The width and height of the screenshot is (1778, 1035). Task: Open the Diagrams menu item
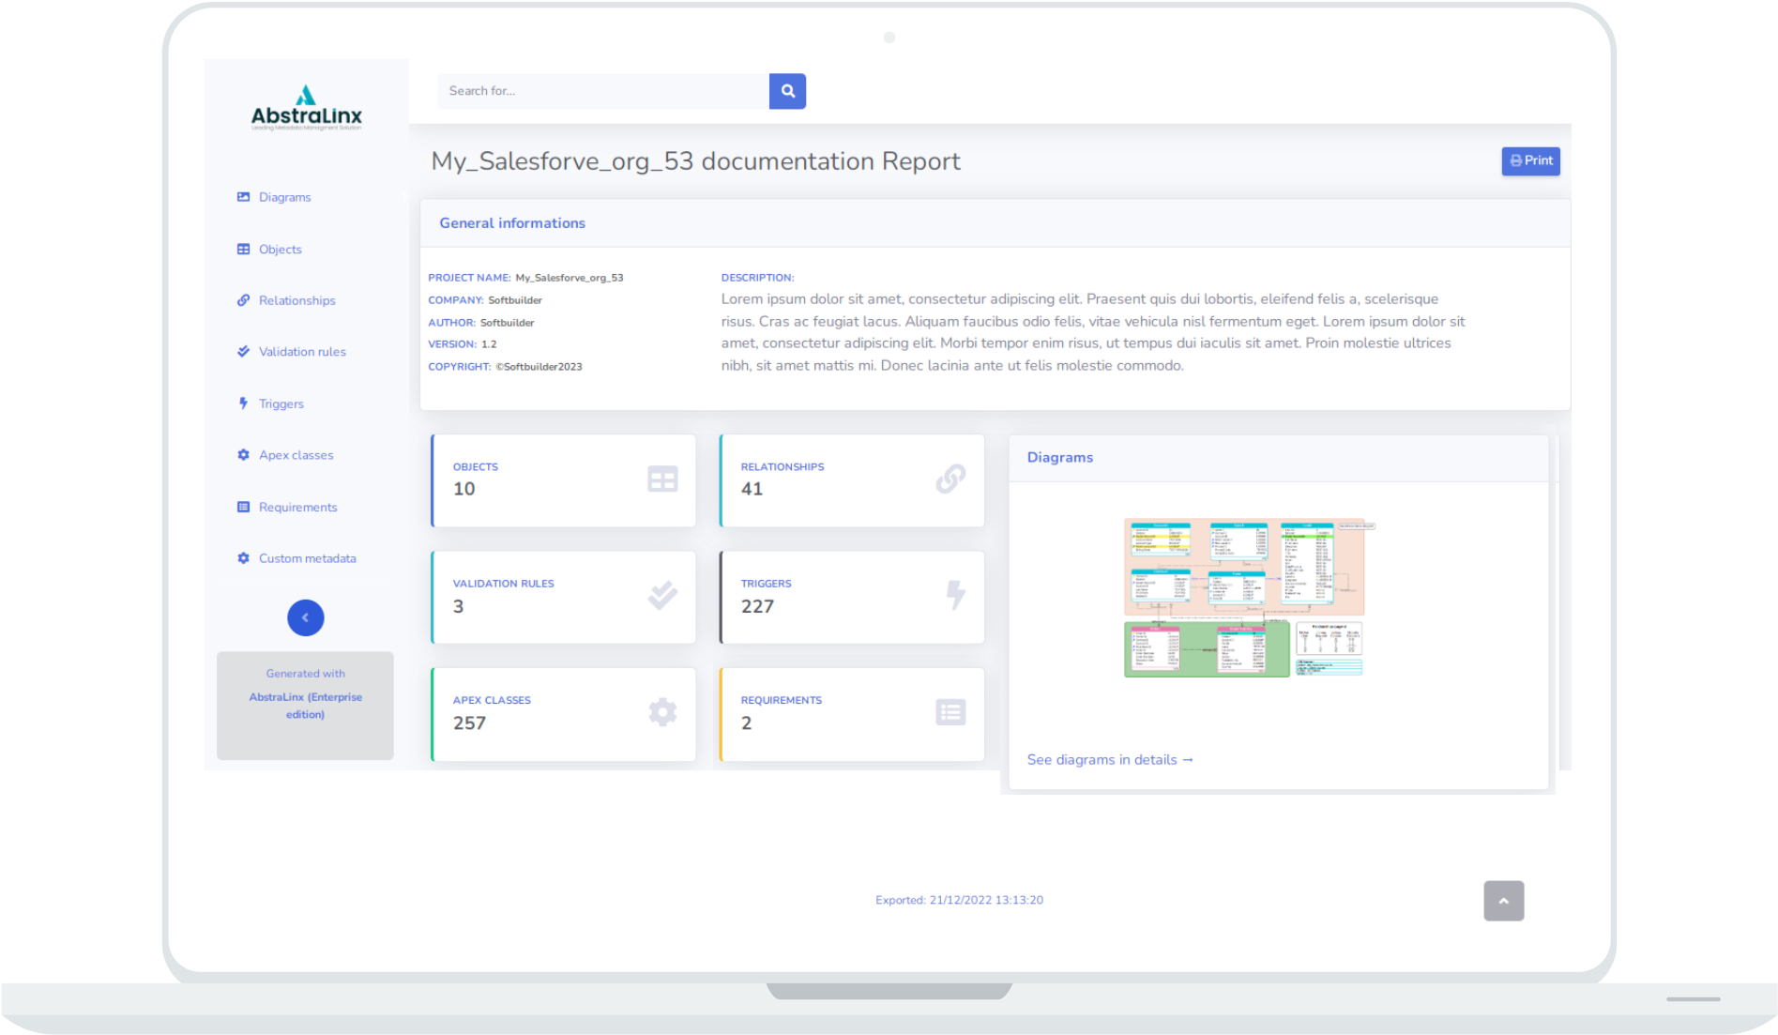click(x=285, y=197)
